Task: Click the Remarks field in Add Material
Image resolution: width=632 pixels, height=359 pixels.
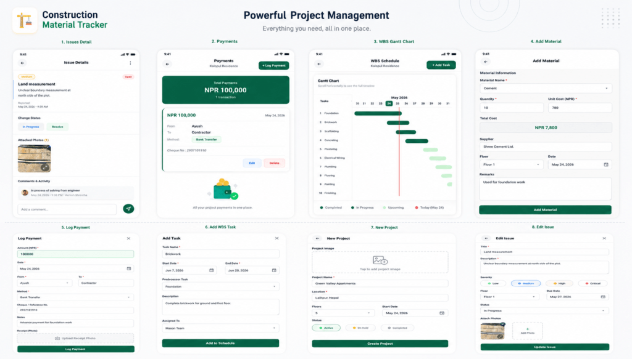Action: pos(545,189)
